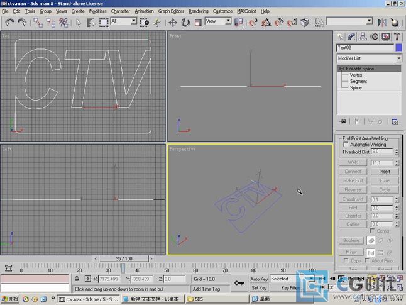Step time slider back one frame
Screen dimensions: 406x305
pos(96,258)
